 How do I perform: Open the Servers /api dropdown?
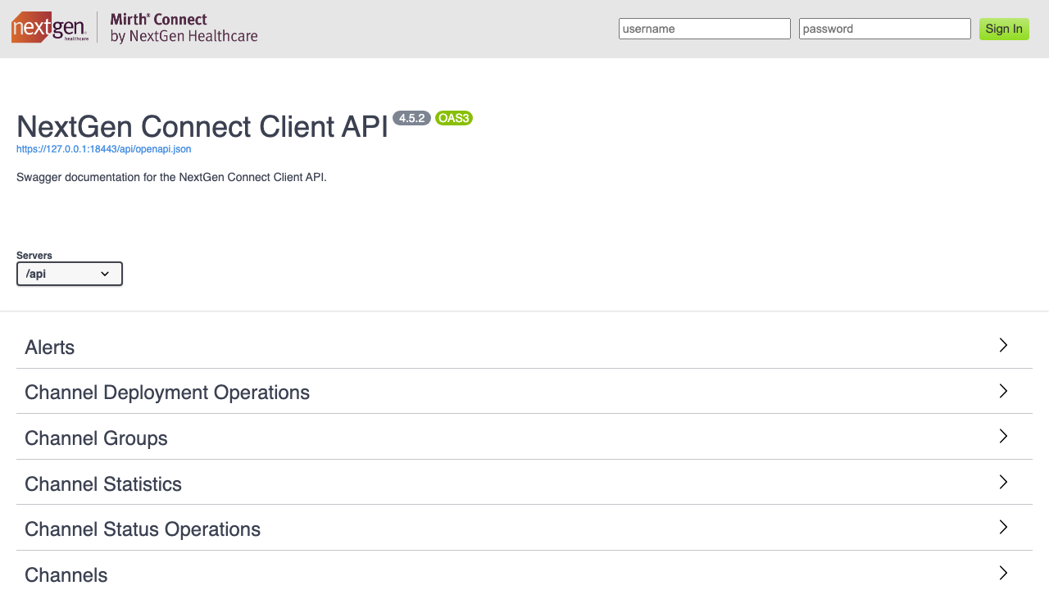click(x=70, y=274)
